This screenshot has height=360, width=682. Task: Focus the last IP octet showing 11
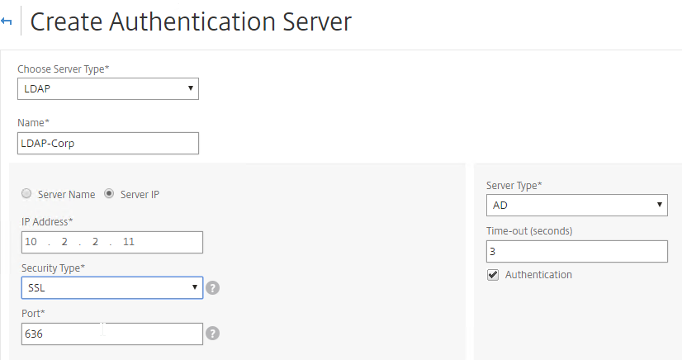point(129,242)
